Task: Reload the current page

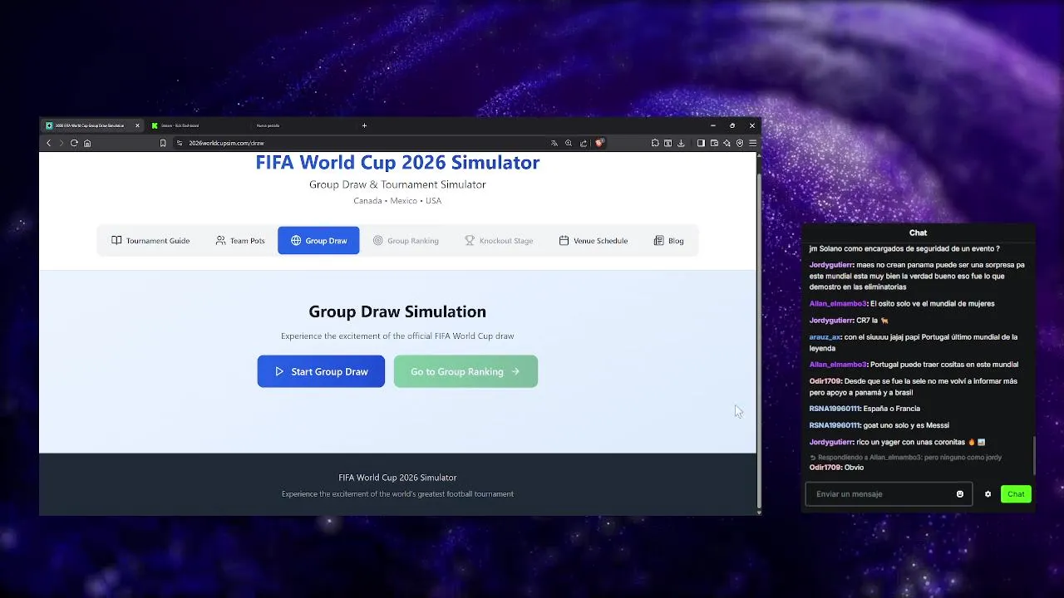Action: (x=74, y=143)
